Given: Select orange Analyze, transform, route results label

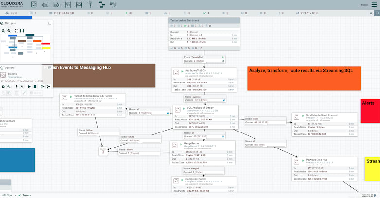Looking at the screenshot, I should click(x=304, y=79).
